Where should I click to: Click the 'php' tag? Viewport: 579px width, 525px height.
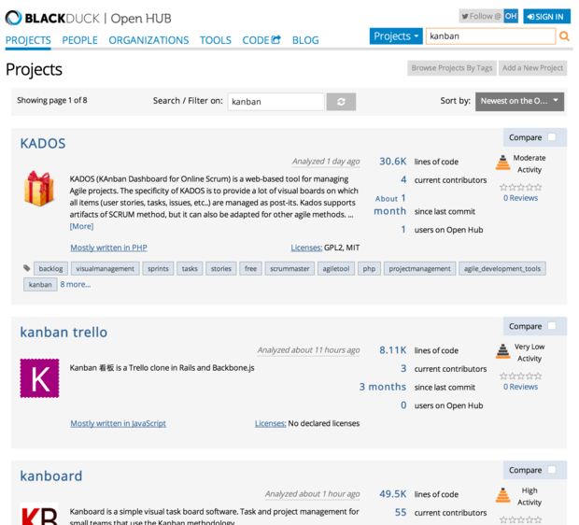[369, 269]
